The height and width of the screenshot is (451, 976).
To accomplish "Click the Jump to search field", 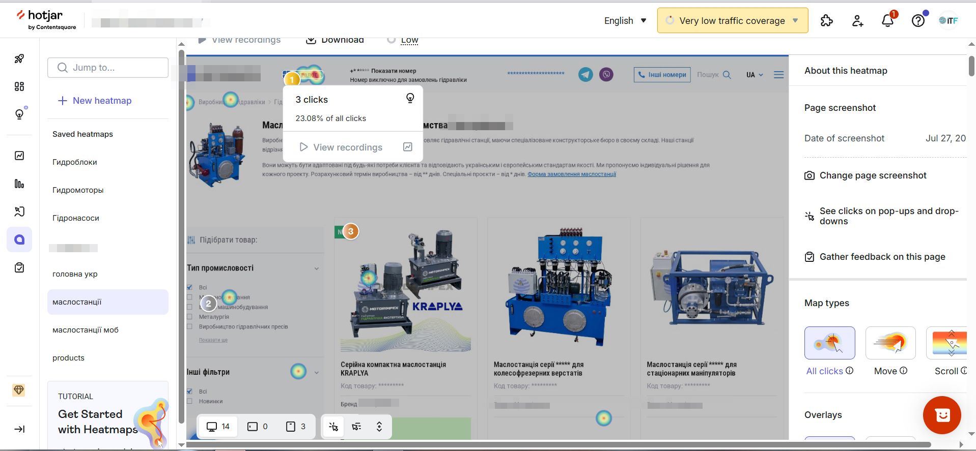I will point(108,68).
